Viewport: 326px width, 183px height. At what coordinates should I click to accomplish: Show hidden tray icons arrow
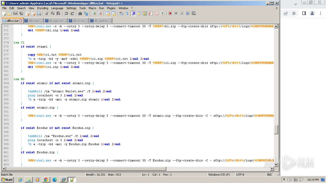point(284,180)
